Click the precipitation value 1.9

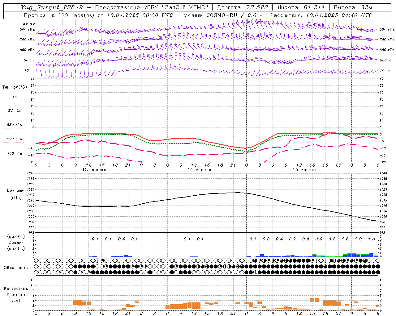point(358,239)
